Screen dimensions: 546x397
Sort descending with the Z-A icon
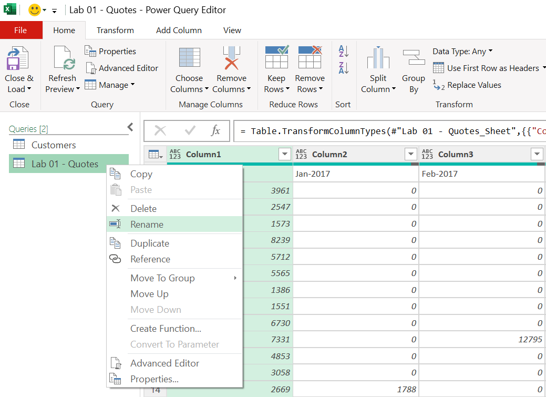(343, 68)
